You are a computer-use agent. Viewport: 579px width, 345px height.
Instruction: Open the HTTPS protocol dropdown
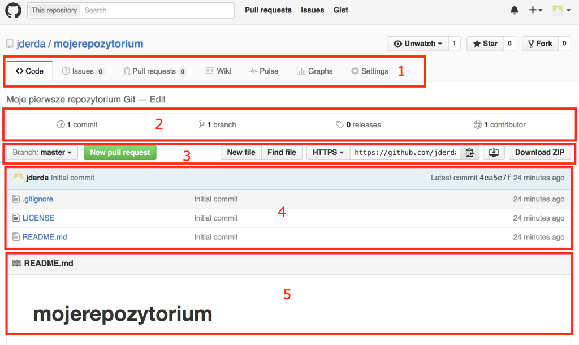[x=329, y=152]
